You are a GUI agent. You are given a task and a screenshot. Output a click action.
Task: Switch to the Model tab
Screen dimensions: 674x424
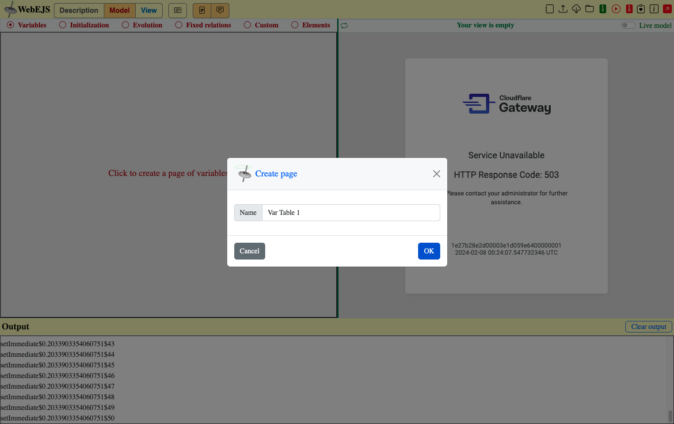(x=120, y=10)
